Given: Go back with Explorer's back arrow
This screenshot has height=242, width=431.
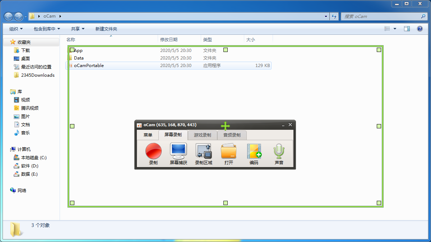Looking at the screenshot, I should [9, 16].
